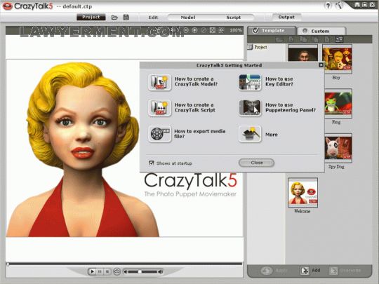Viewport: 379px width, 284px height.
Task: Open the 'How to create a CrazyTalk Script' icon
Action: point(159,108)
